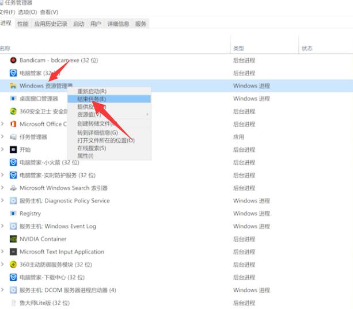Open the 查看(V) menu
This screenshot has height=309, width=353.
49,12
